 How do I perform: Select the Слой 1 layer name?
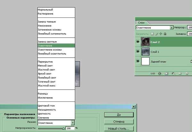click(155, 52)
